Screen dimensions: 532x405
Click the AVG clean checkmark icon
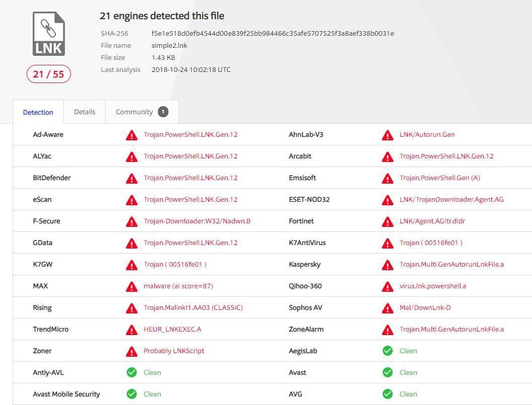pyautogui.click(x=388, y=394)
